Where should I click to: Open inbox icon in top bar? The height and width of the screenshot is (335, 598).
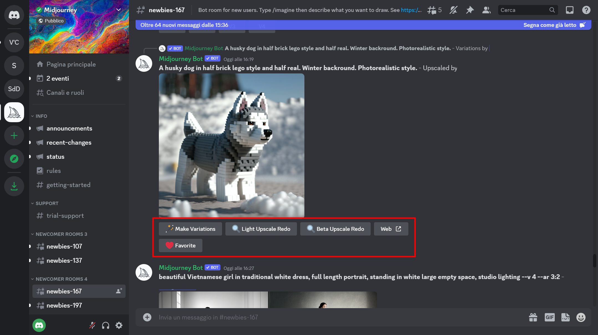pyautogui.click(x=569, y=10)
